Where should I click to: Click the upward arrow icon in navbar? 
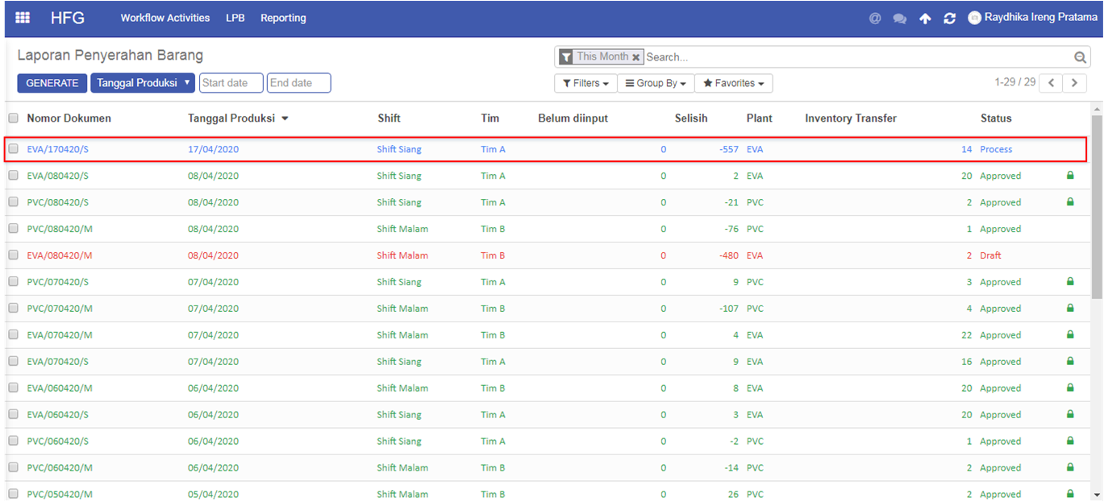(925, 19)
